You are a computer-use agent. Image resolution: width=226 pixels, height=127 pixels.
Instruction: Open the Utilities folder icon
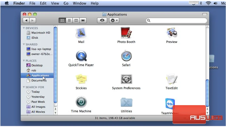point(126,102)
